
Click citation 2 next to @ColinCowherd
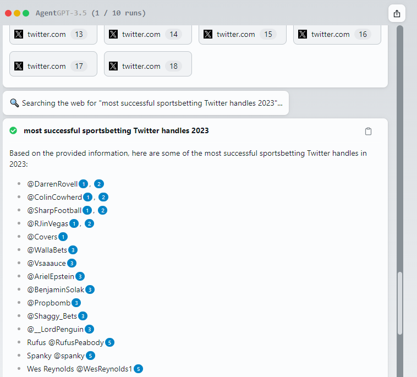[x=103, y=197]
